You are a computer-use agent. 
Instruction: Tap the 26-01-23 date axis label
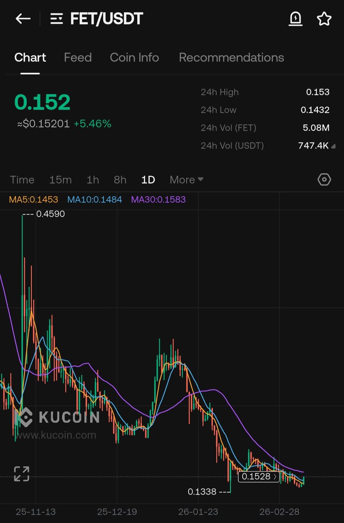click(x=198, y=512)
